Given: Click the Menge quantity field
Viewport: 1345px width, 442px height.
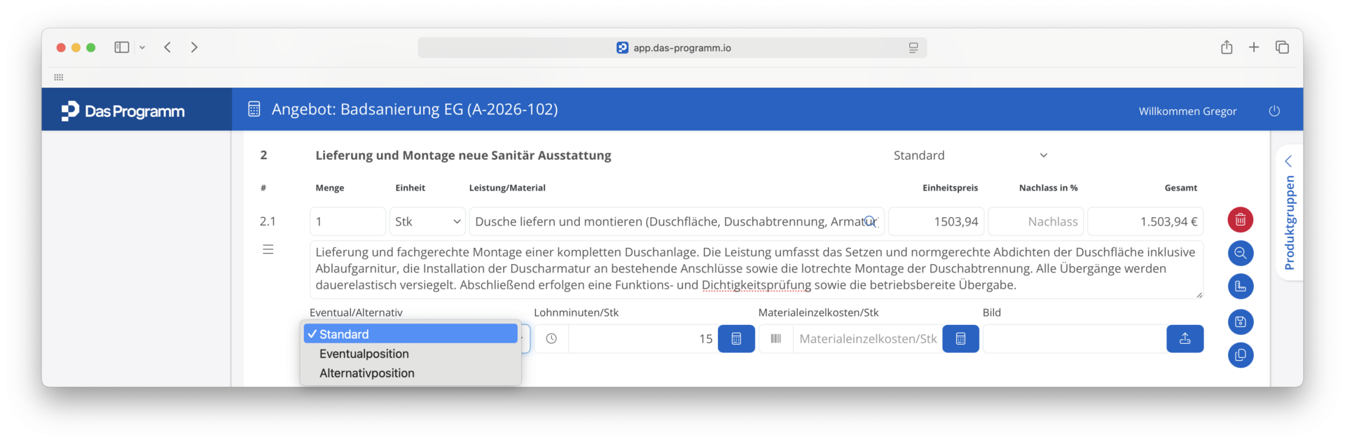Looking at the screenshot, I should (347, 221).
